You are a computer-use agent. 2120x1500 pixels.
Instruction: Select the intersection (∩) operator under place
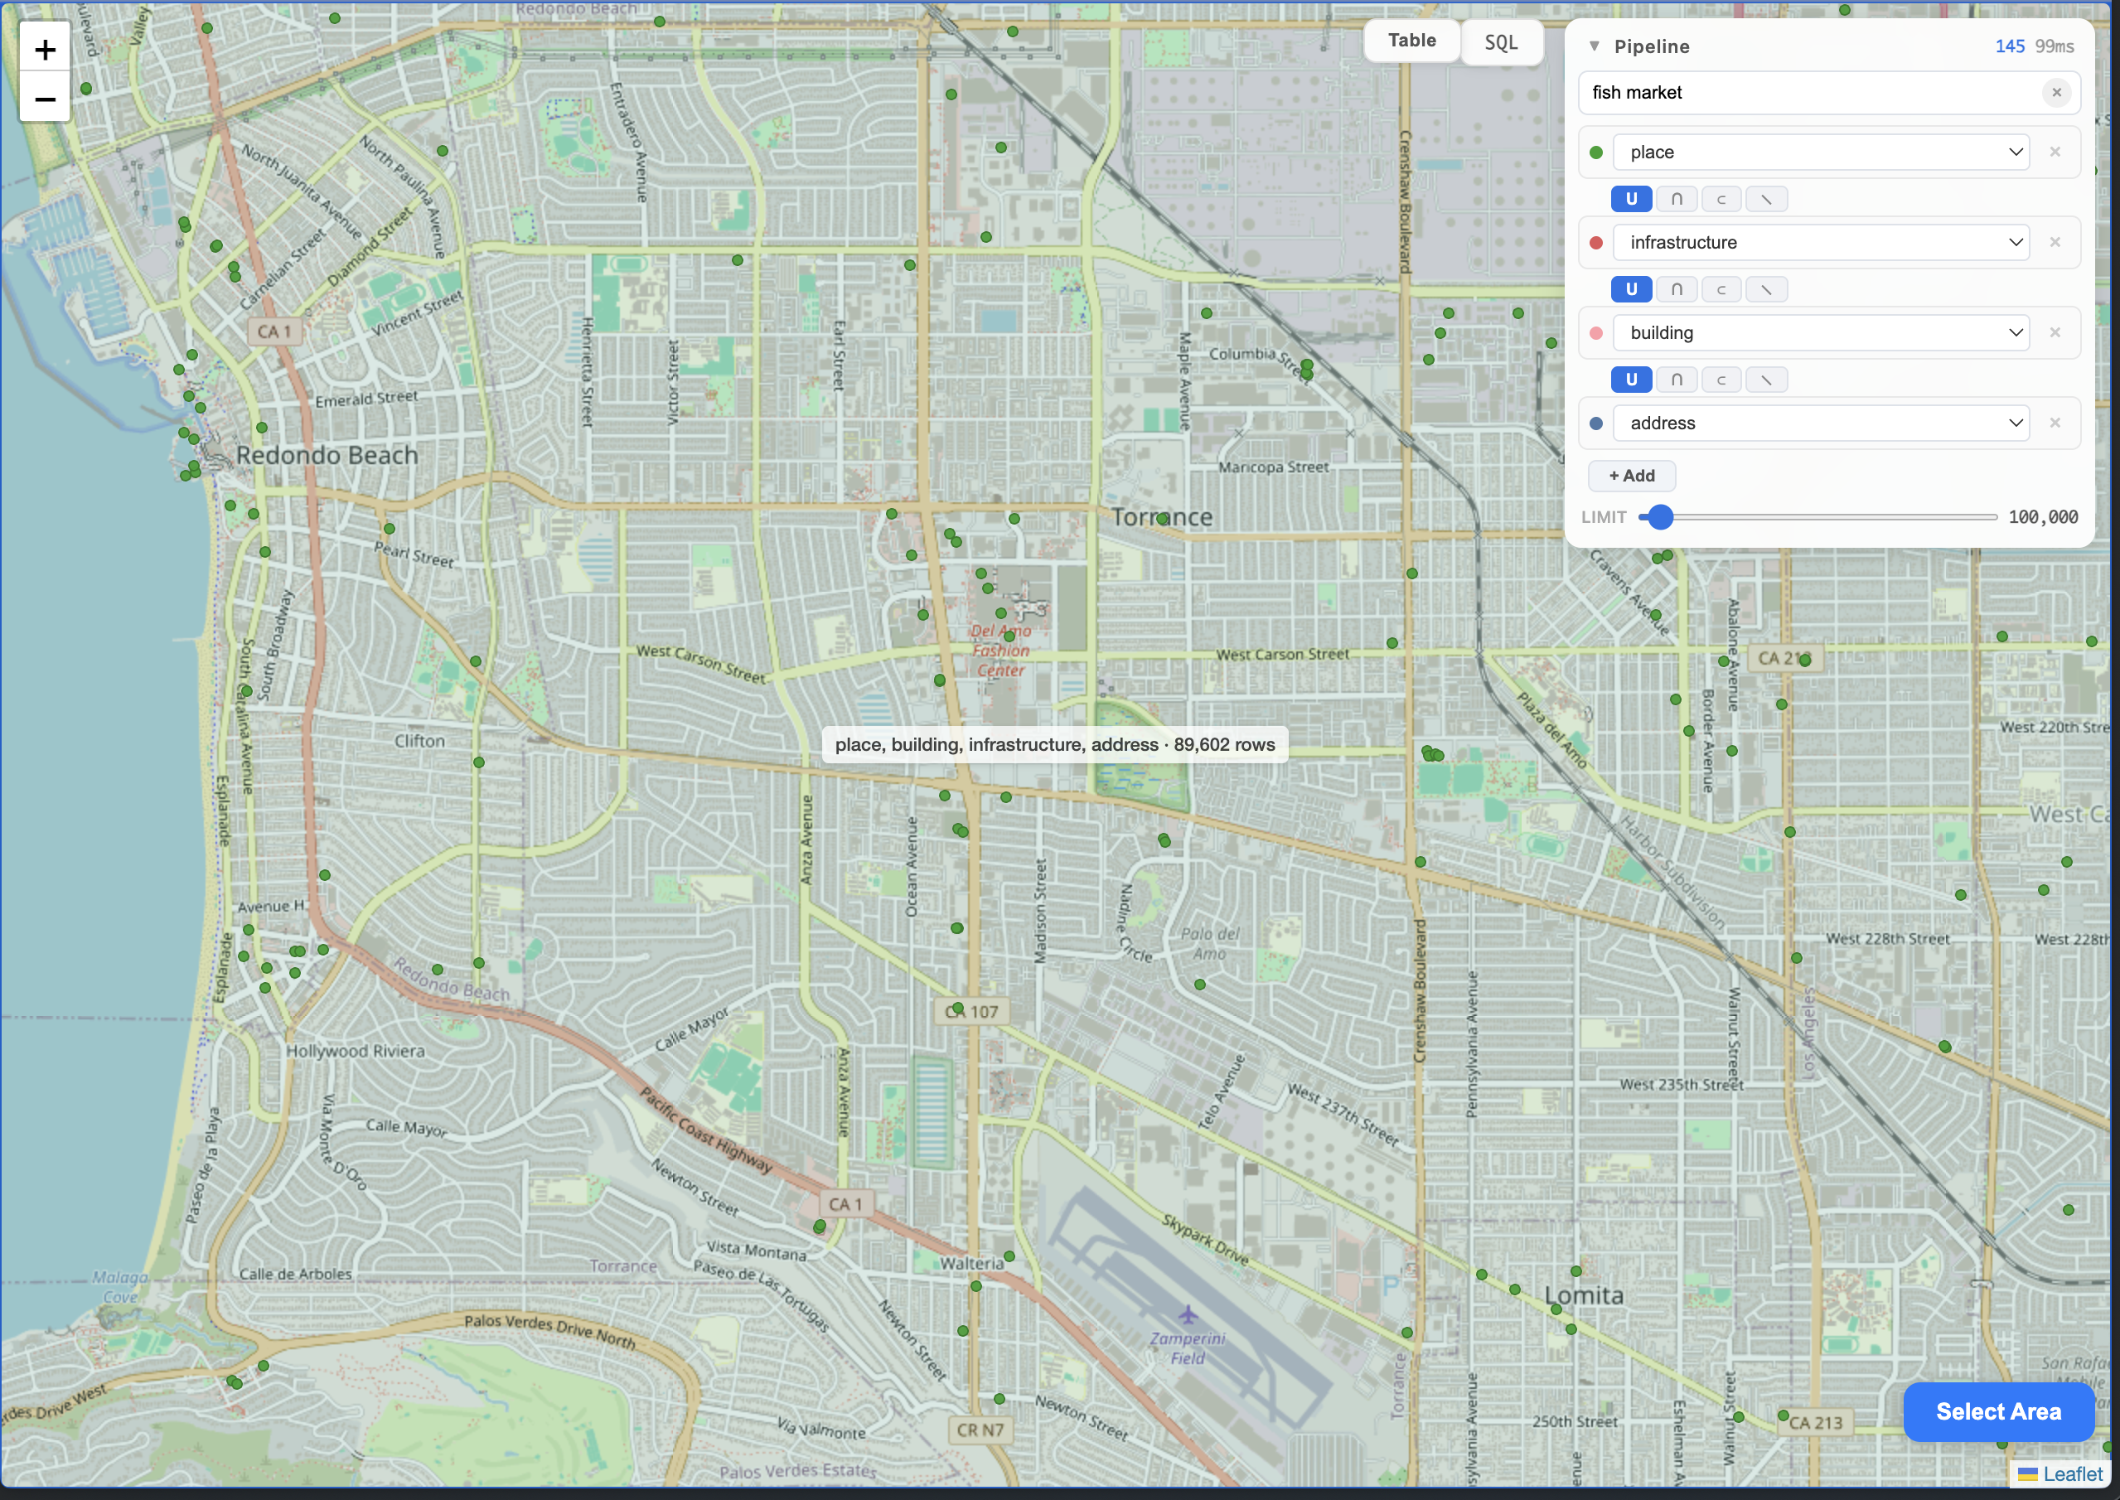1677,199
